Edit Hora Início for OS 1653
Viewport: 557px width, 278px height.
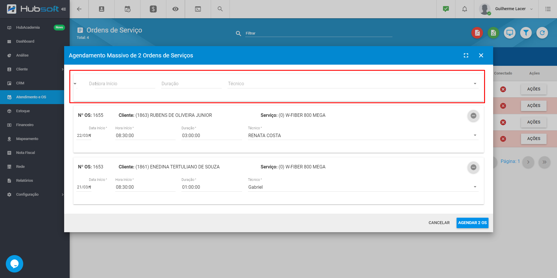click(x=145, y=187)
